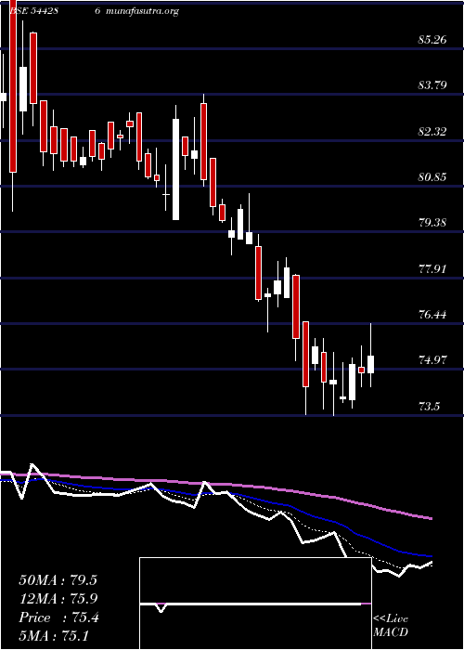The width and height of the screenshot is (464, 650).
Task: Click the MACD indicator box
Action: pyautogui.click(x=255, y=604)
